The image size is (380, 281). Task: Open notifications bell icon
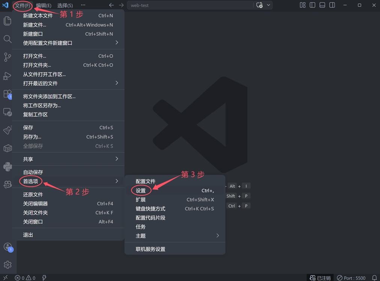tap(374, 278)
